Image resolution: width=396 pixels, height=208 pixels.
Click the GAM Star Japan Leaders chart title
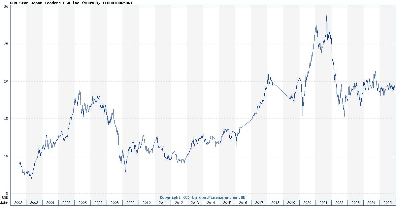pos(71,3)
